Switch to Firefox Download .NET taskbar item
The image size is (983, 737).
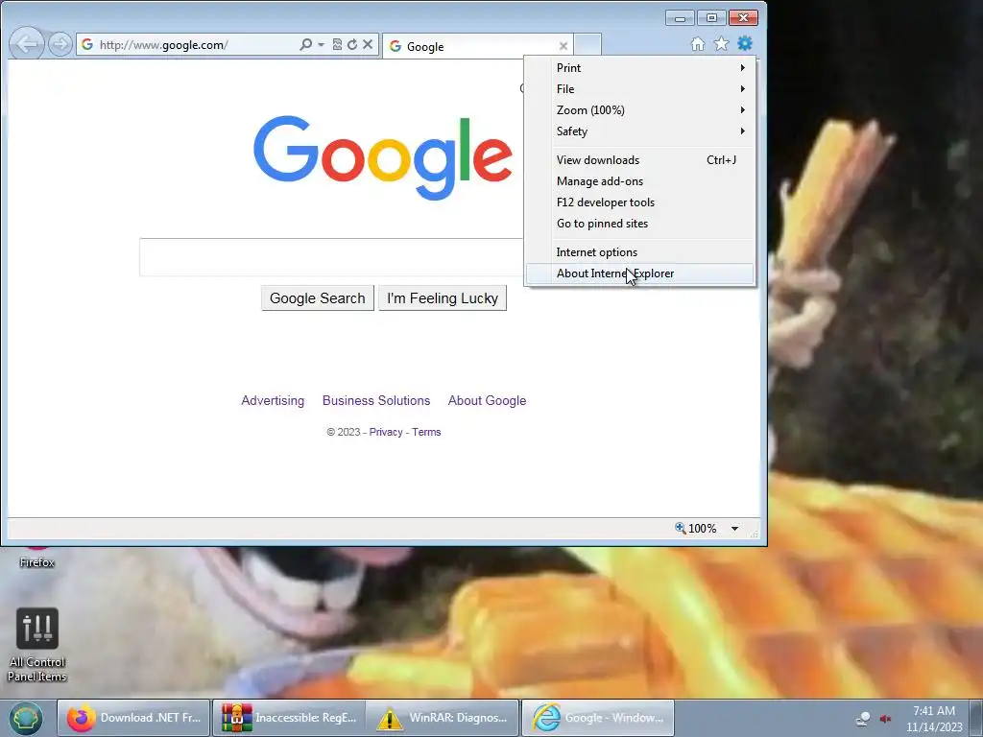tap(133, 718)
